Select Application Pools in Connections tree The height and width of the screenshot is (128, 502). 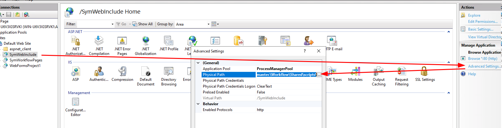click(13, 32)
